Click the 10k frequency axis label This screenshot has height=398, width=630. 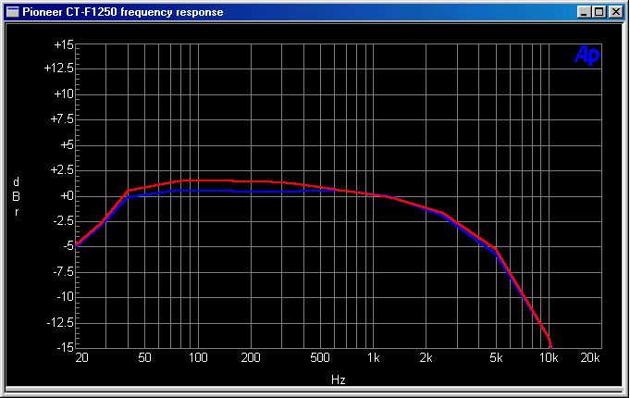click(549, 357)
